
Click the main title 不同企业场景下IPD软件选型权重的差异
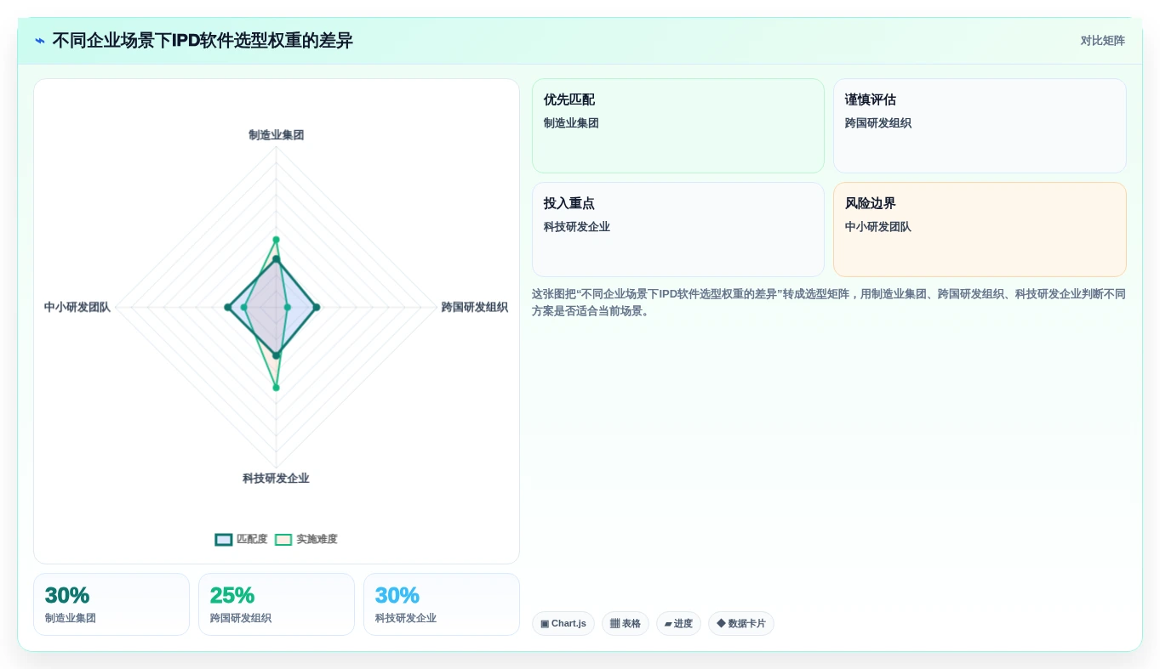point(203,41)
